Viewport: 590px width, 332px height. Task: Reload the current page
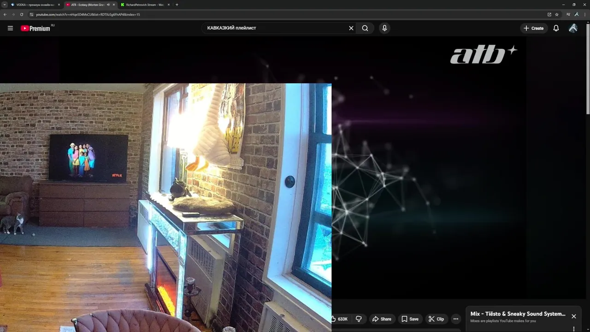[x=22, y=14]
